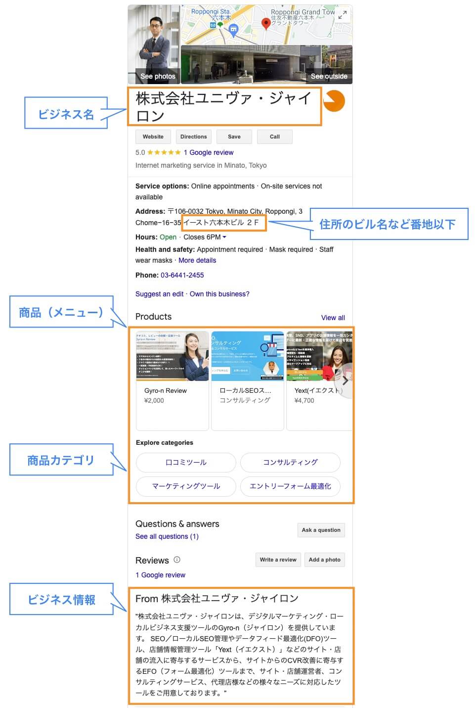
Task: Expand the map with the fullscreen icon
Action: pos(342,15)
